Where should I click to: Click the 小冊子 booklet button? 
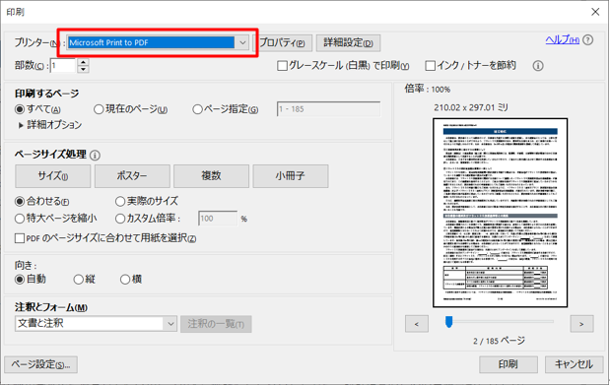[291, 176]
